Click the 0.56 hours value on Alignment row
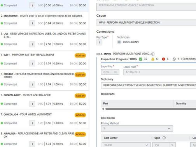 (x=48, y=123)
